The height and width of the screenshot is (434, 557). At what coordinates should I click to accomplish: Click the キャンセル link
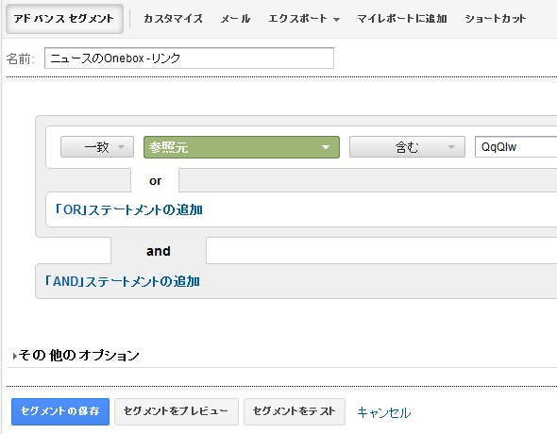click(x=384, y=412)
